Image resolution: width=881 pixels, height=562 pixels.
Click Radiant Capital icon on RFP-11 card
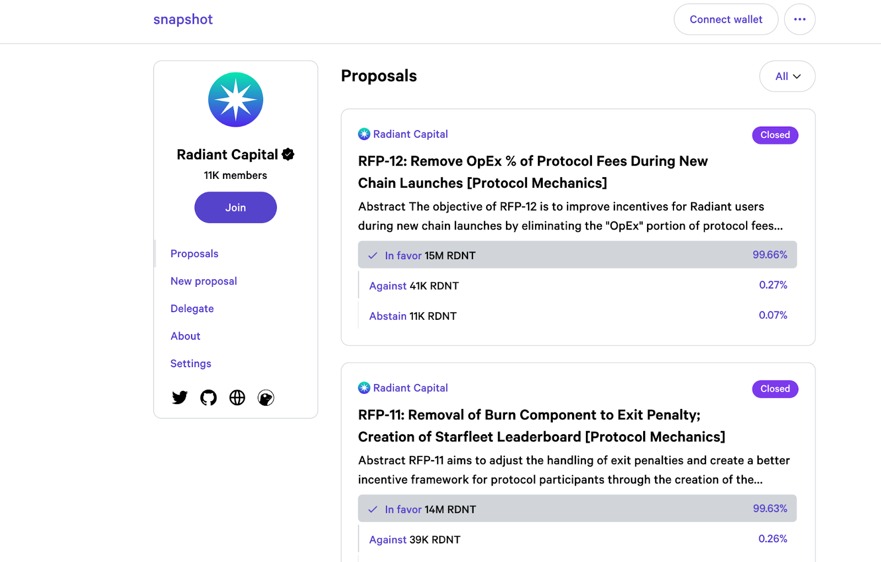[364, 388]
